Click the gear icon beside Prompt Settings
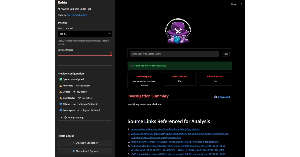 pos(66,118)
